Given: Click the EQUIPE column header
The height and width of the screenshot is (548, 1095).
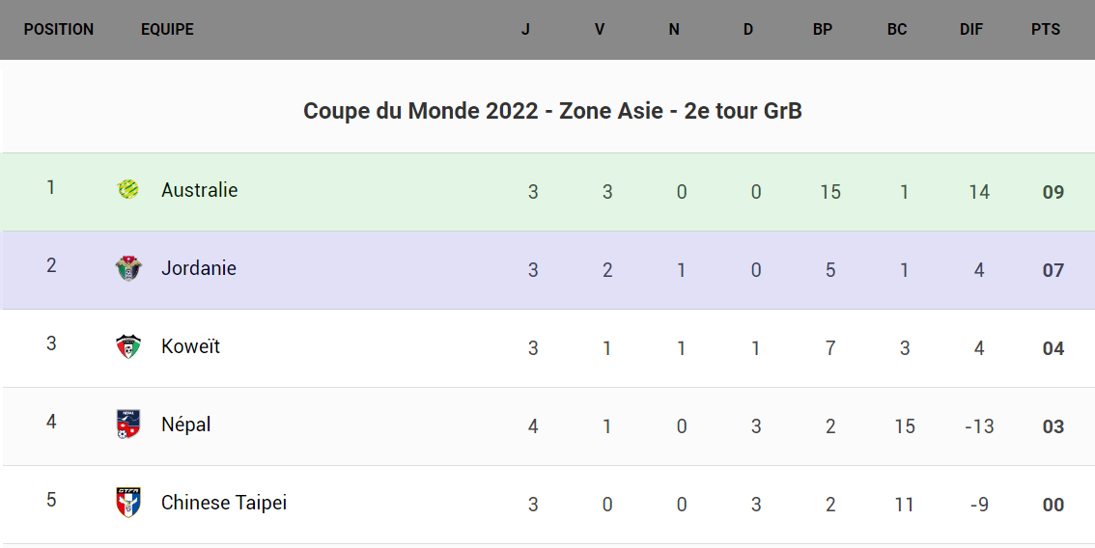Looking at the screenshot, I should click(x=167, y=29).
